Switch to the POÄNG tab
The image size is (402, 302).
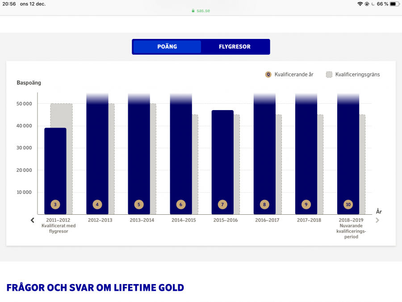coord(167,47)
